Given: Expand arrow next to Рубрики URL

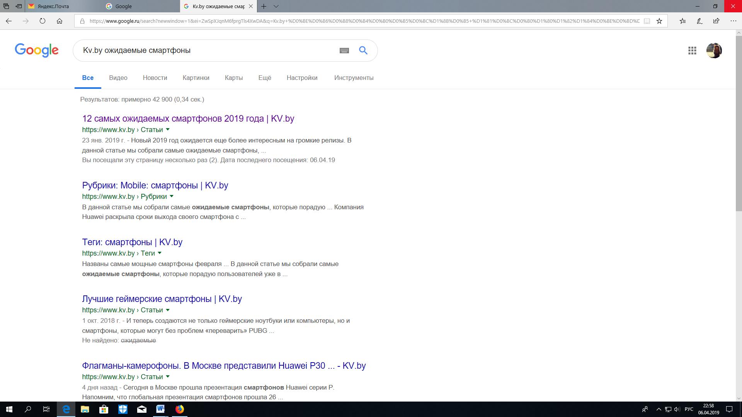Looking at the screenshot, I should tap(172, 197).
